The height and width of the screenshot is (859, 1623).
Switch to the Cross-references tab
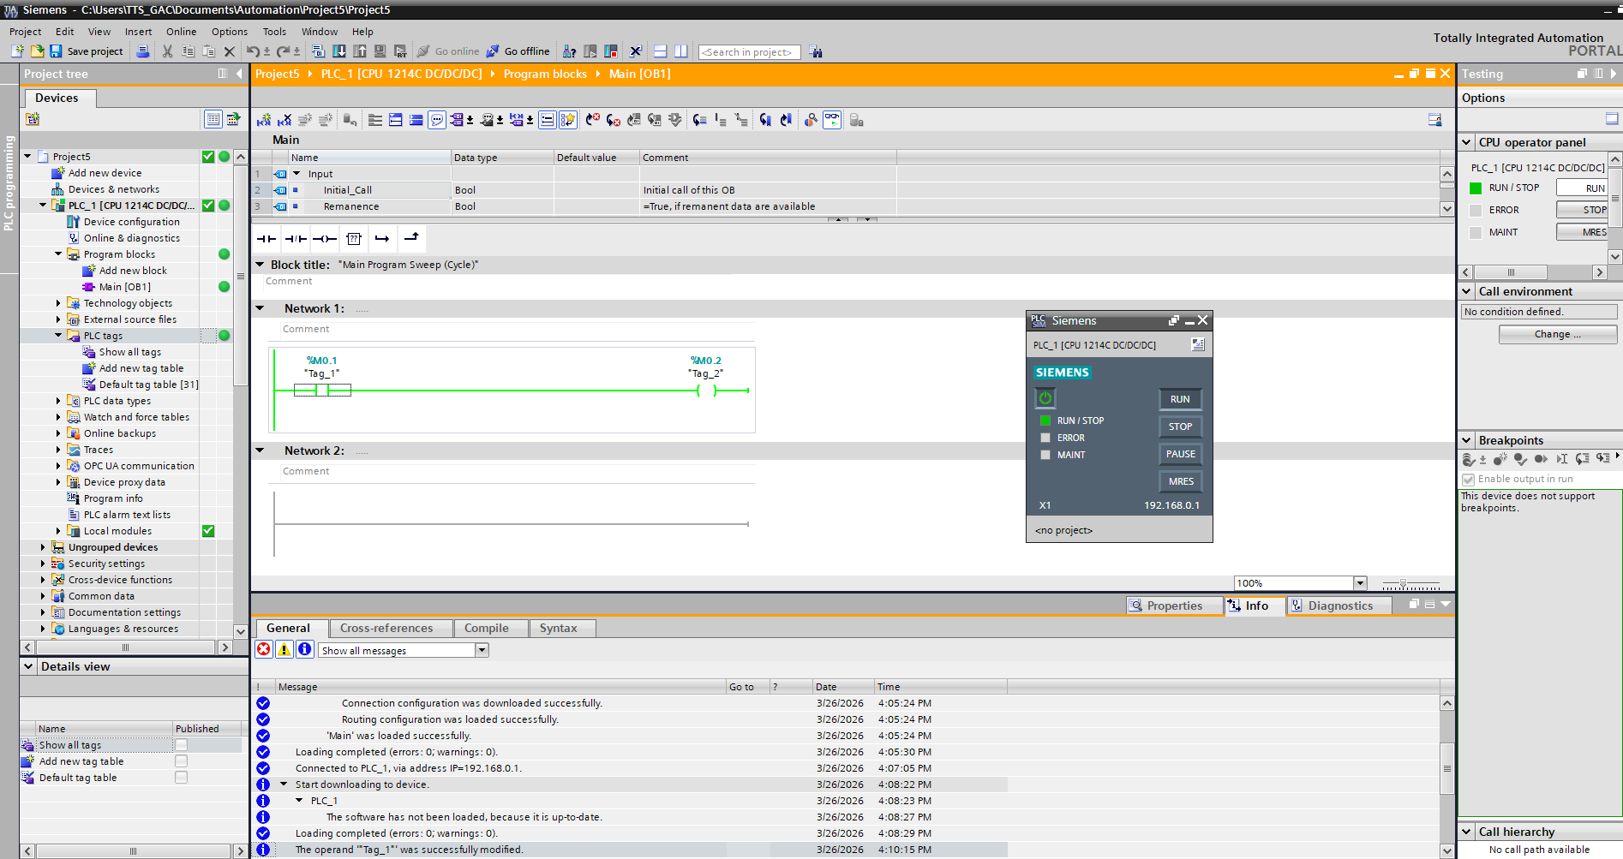[x=386, y=628]
